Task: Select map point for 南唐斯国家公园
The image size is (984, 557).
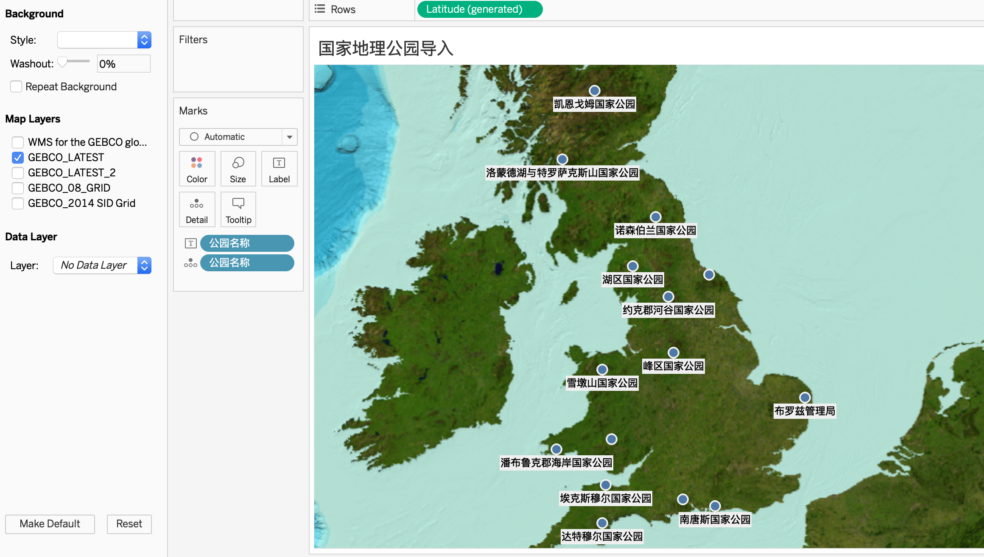Action: pyautogui.click(x=715, y=506)
